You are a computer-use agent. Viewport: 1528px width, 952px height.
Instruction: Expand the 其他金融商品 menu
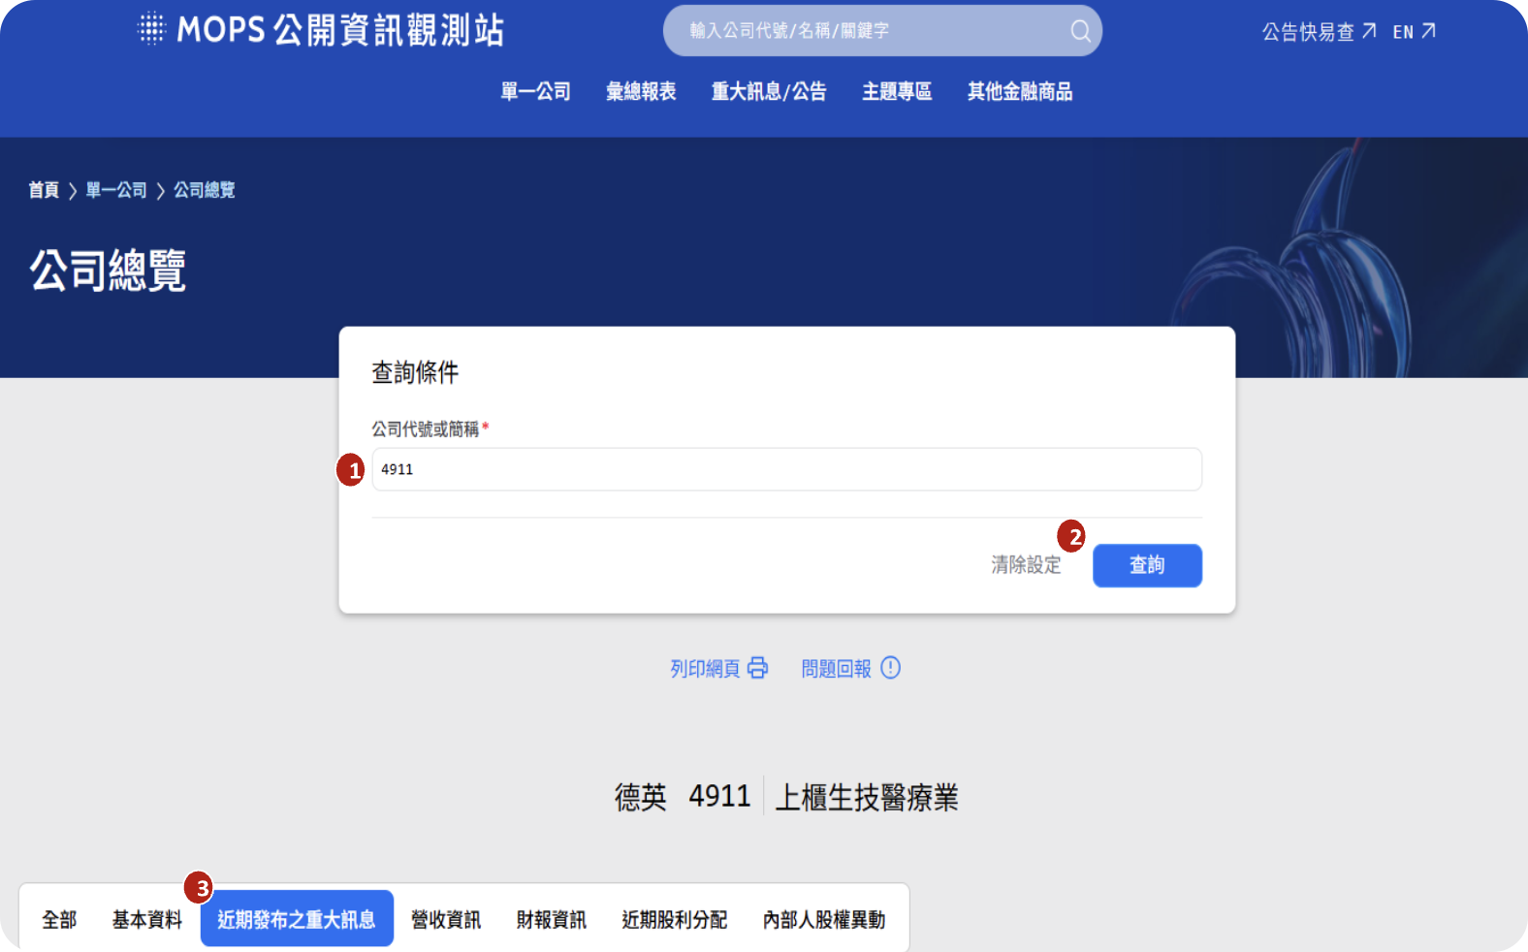tap(1020, 92)
